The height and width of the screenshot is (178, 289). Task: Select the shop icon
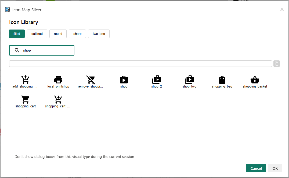point(124,80)
